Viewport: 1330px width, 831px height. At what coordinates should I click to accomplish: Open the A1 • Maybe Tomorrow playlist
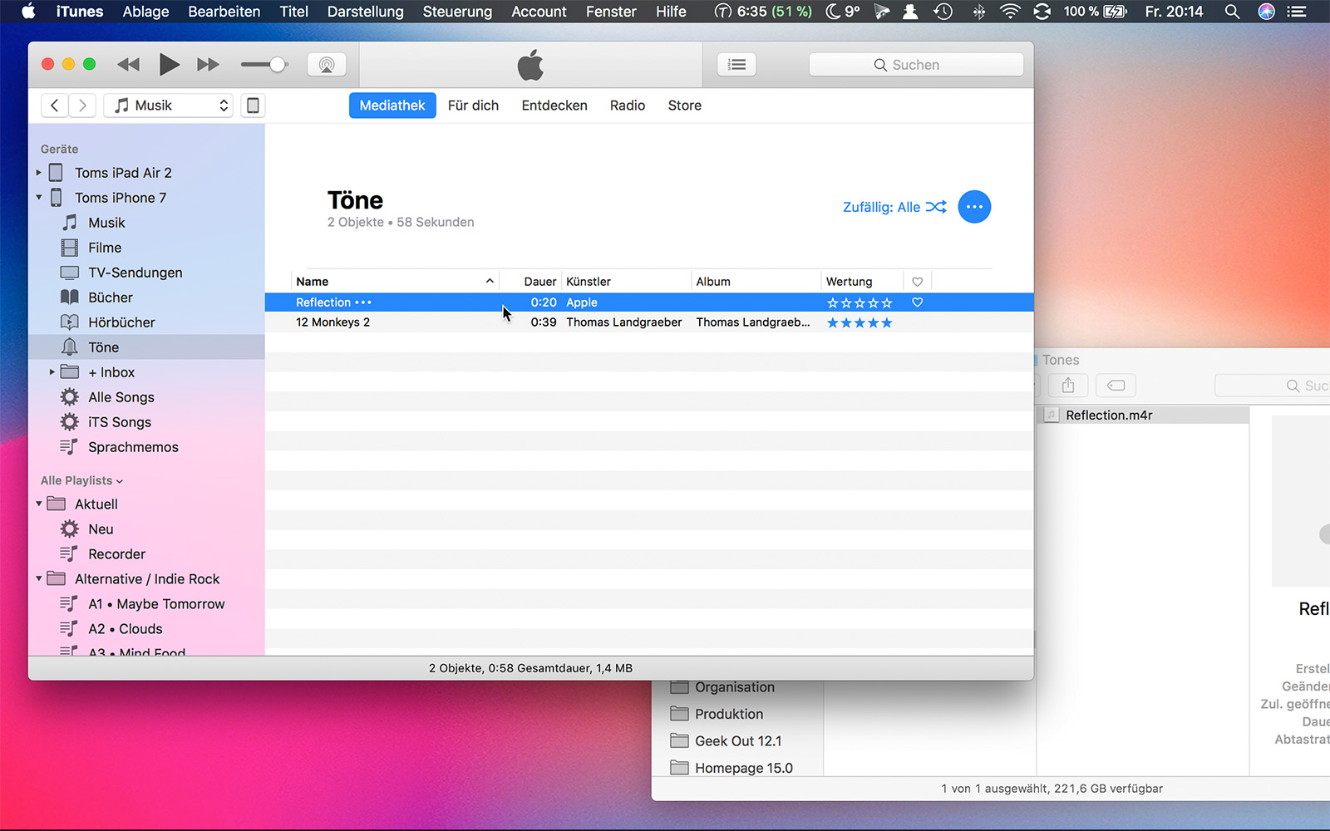(156, 604)
